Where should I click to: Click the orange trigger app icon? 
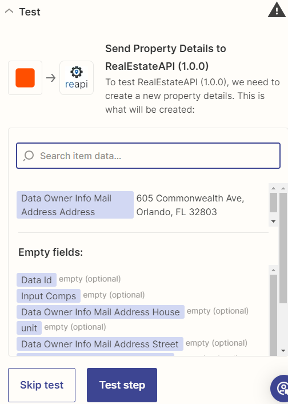tap(25, 78)
